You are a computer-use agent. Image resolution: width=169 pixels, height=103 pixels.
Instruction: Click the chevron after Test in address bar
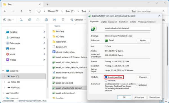[90, 11]
